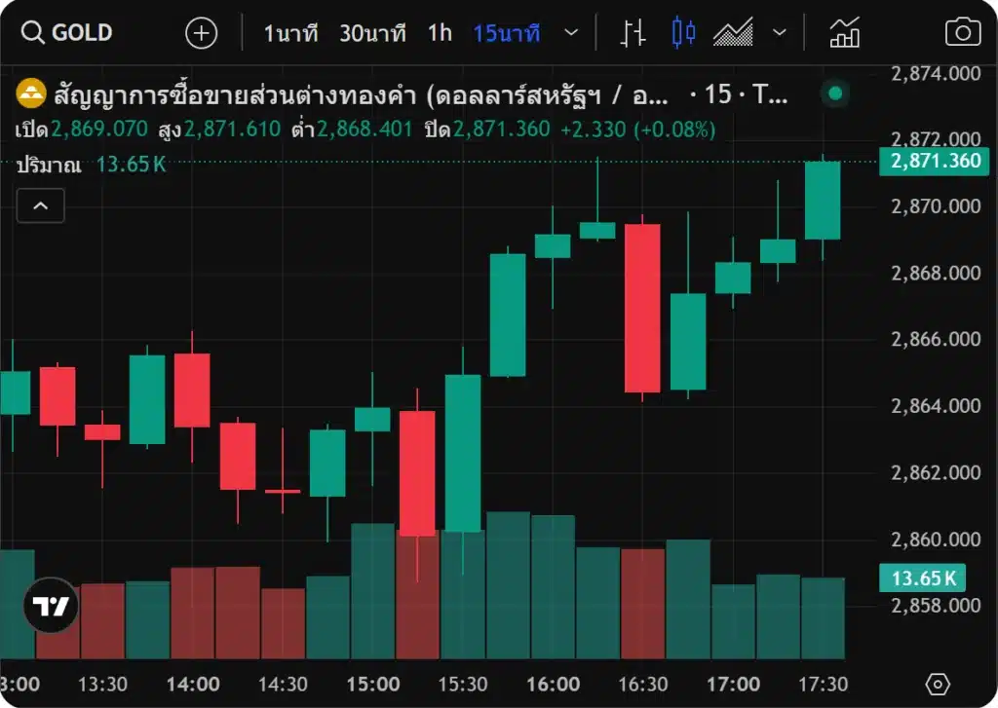The width and height of the screenshot is (998, 708).
Task: Expand the time interval dropdown arrow
Action: pos(572,33)
